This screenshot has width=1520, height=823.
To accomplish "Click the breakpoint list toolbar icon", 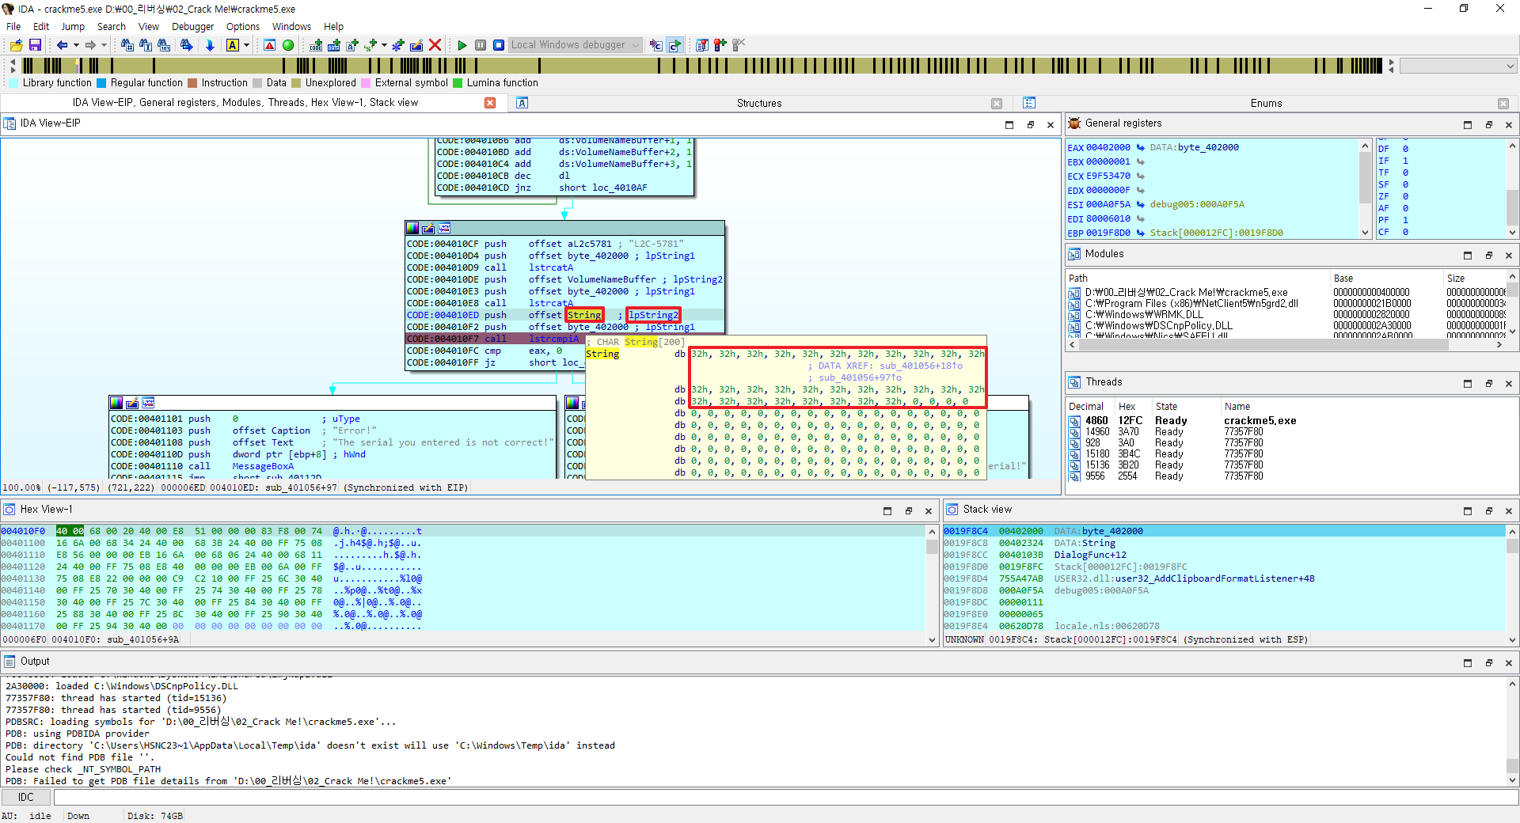I will point(701,45).
